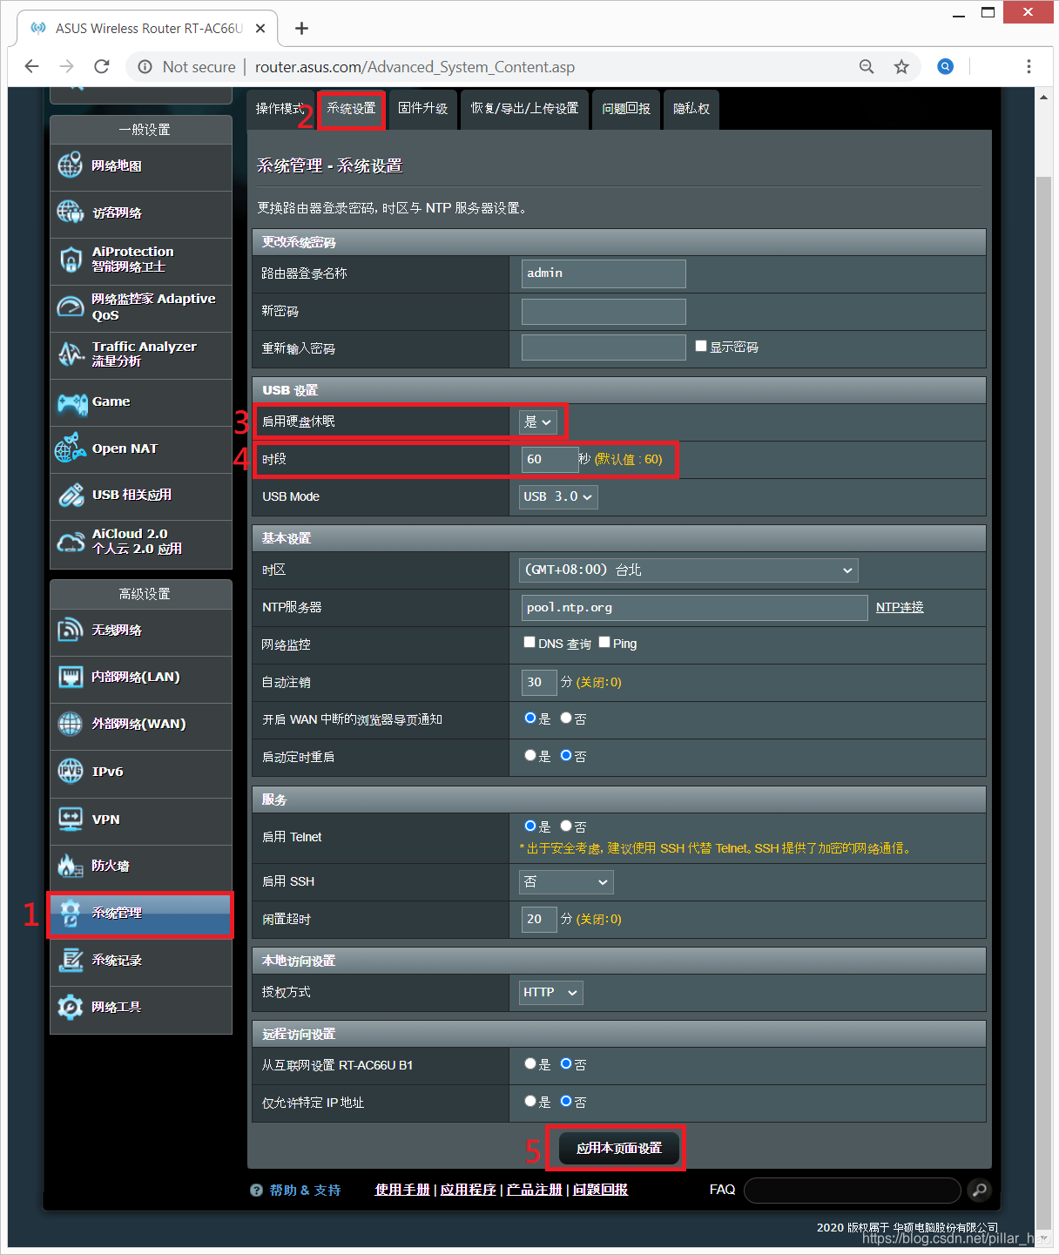
Task: Switch to 恢复/导出/上传设置 tab
Action: pyautogui.click(x=524, y=109)
